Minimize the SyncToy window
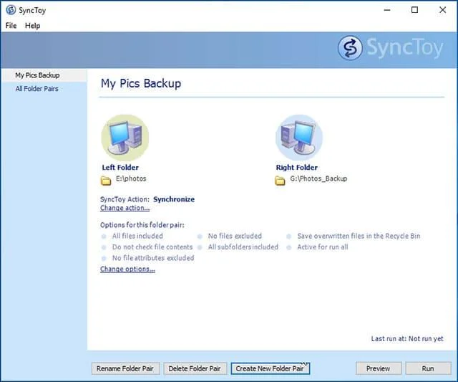The height and width of the screenshot is (382, 458). click(387, 10)
